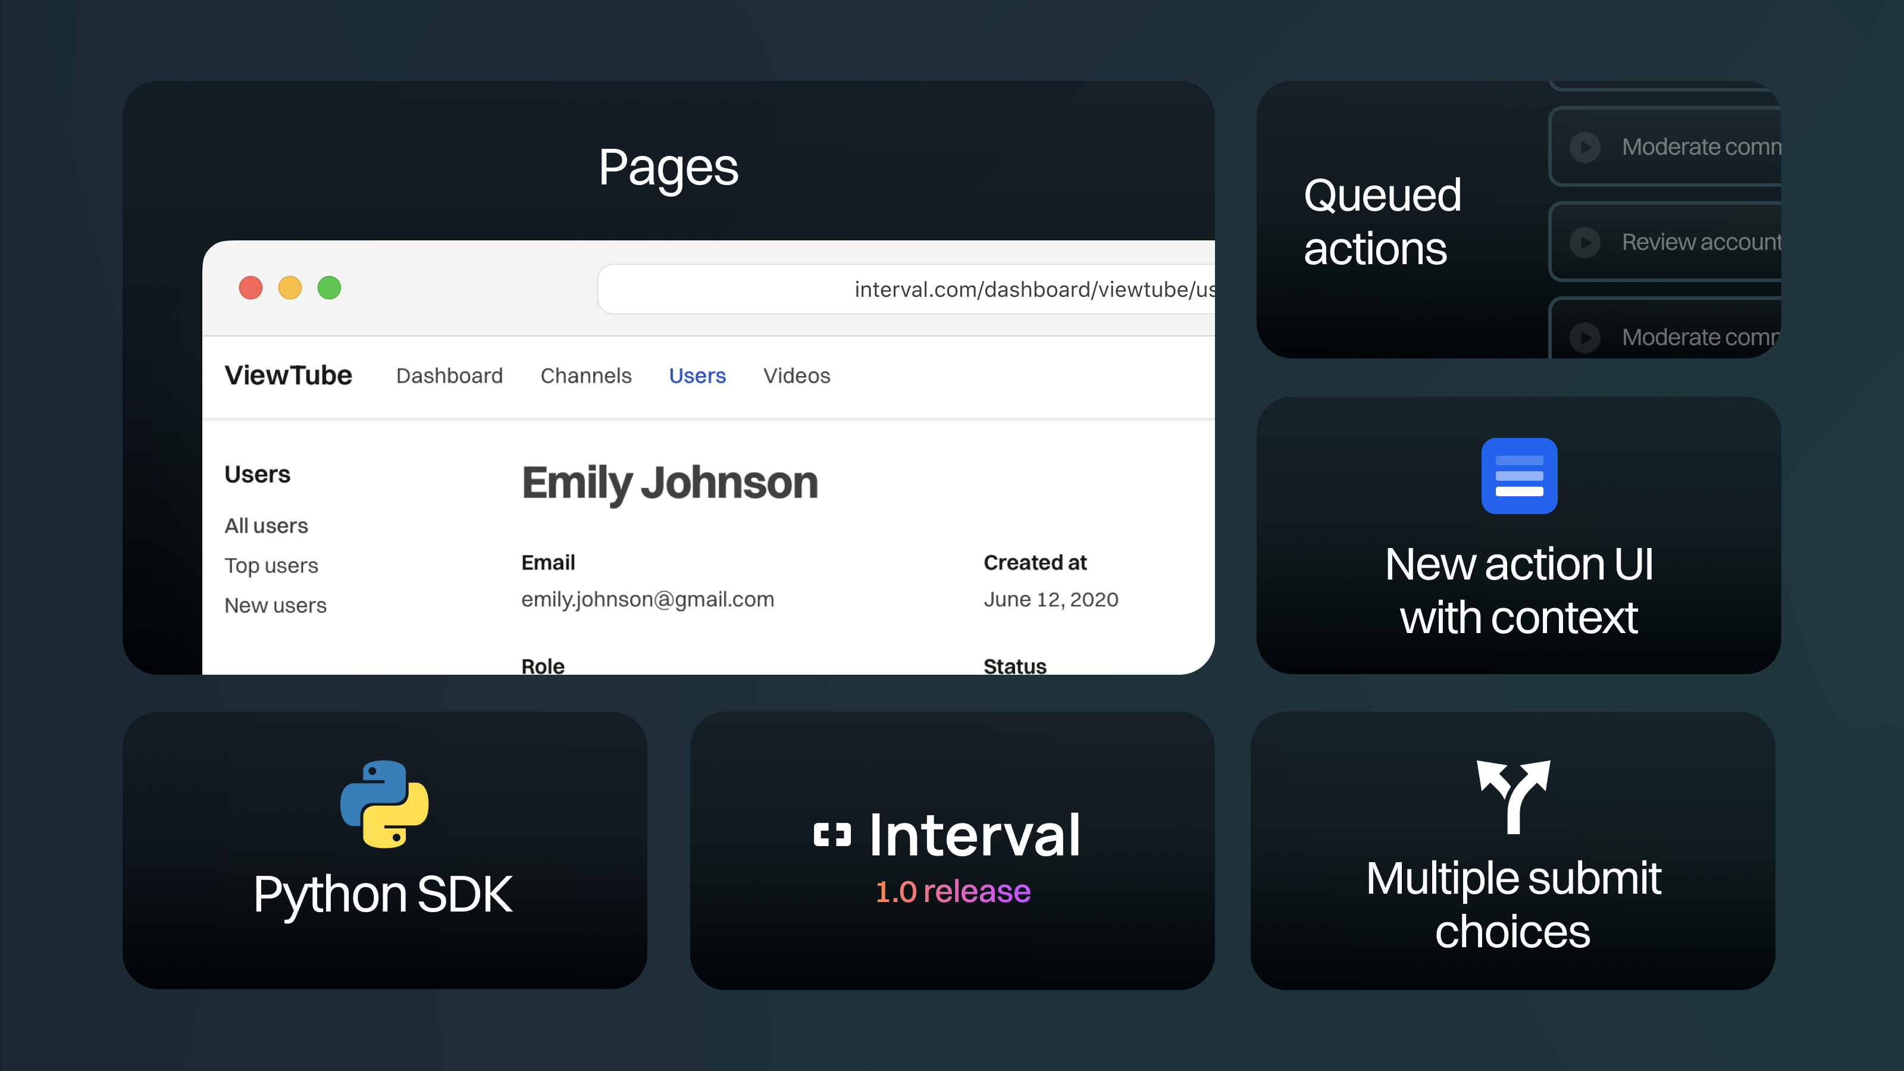The height and width of the screenshot is (1071, 1904).
Task: Click the Interval bracket logo icon
Action: [x=832, y=834]
